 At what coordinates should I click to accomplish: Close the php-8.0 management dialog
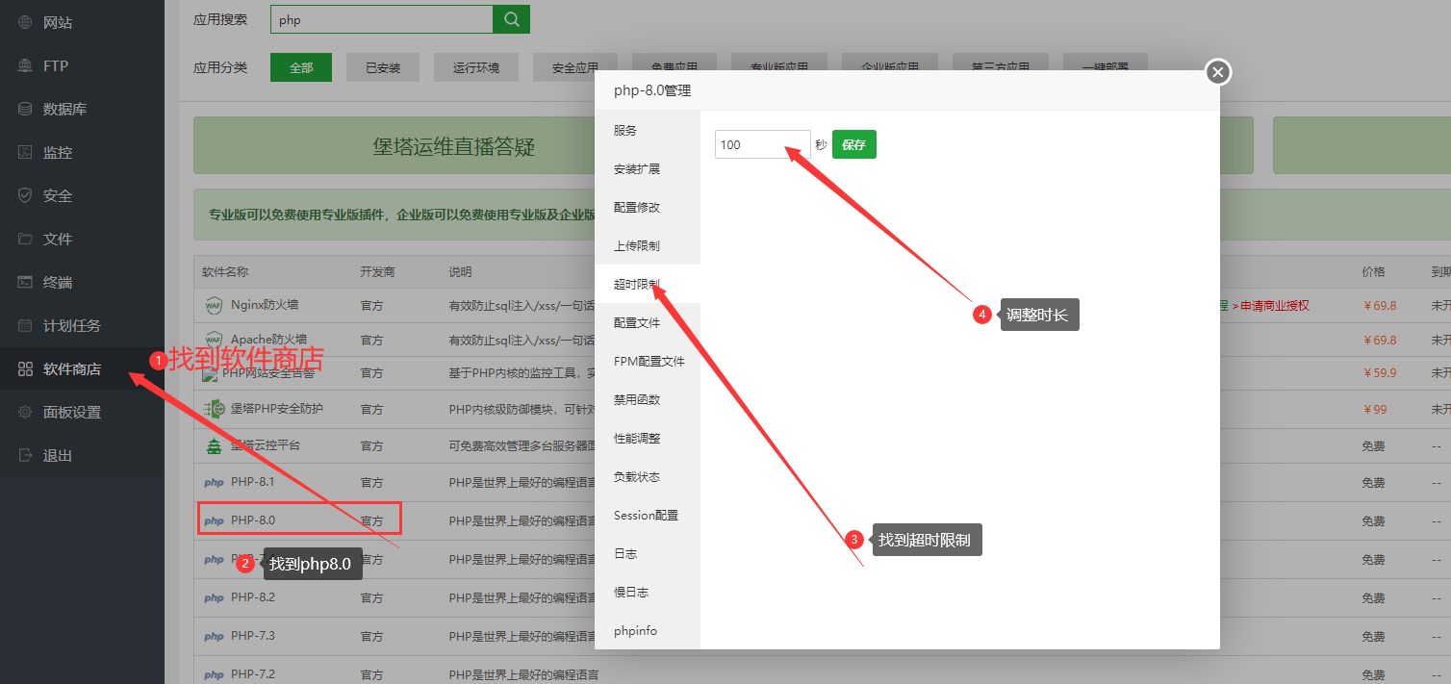(1218, 72)
